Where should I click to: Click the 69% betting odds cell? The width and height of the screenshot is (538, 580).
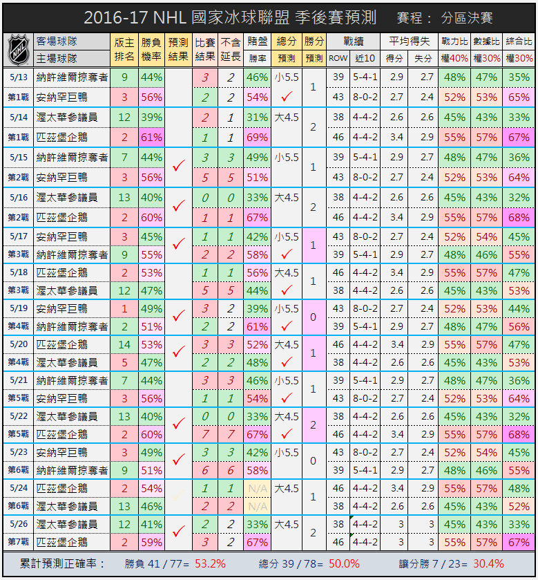point(257,138)
